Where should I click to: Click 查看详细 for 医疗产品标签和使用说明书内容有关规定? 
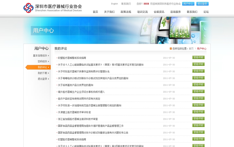[x=198, y=98]
